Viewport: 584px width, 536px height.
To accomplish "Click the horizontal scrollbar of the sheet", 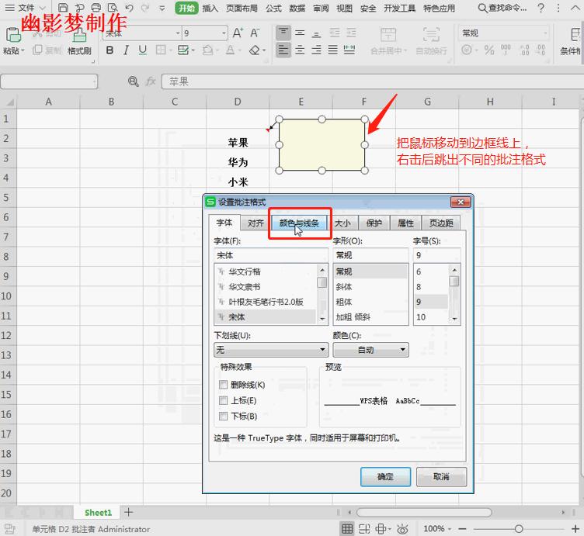I will (424, 512).
